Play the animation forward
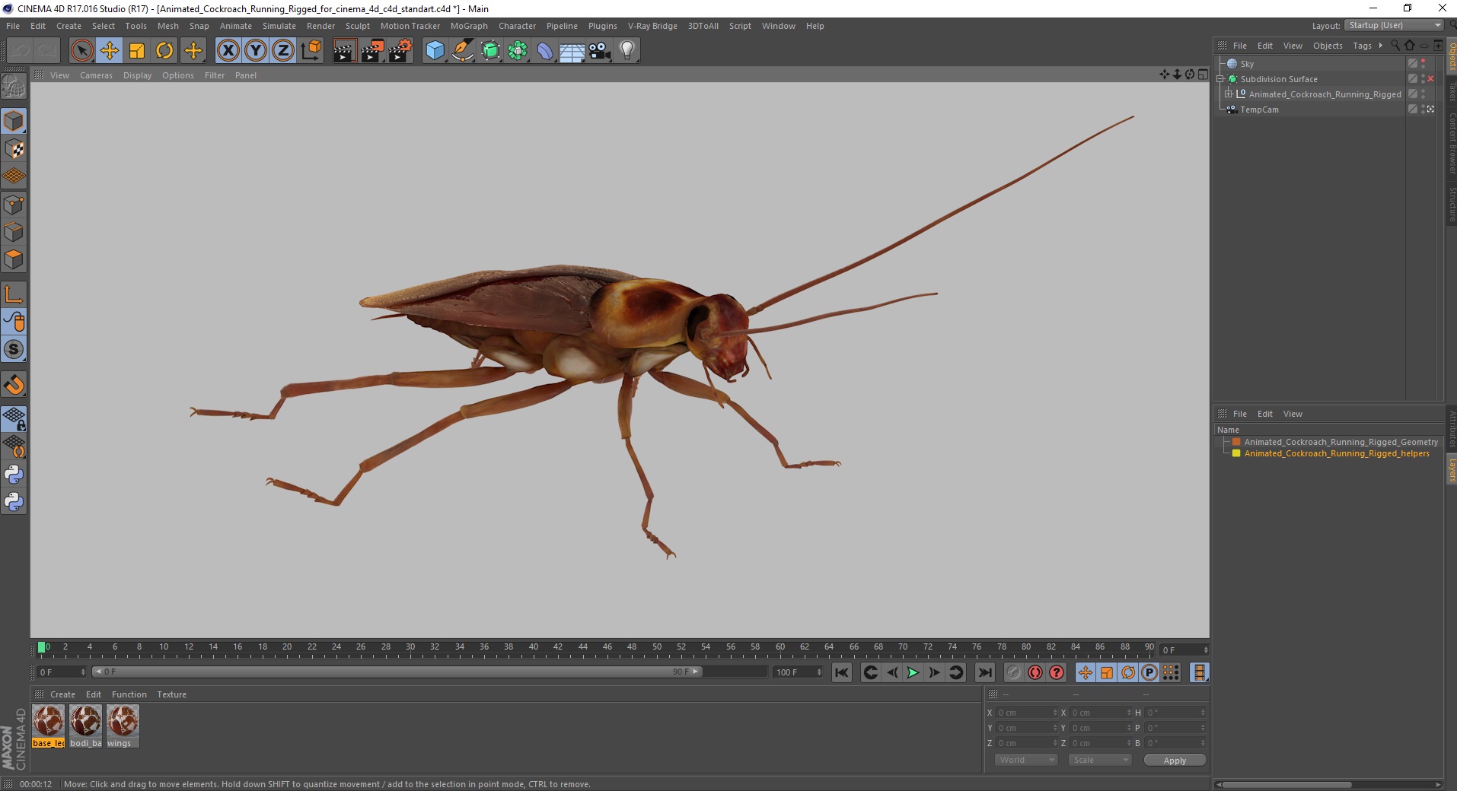Screen dimensions: 1457x791 coord(913,672)
